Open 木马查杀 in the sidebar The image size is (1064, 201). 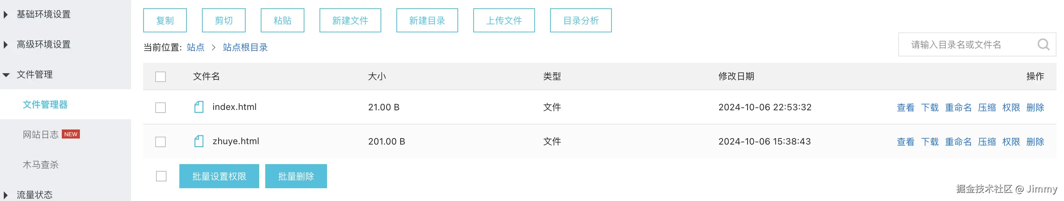point(40,165)
